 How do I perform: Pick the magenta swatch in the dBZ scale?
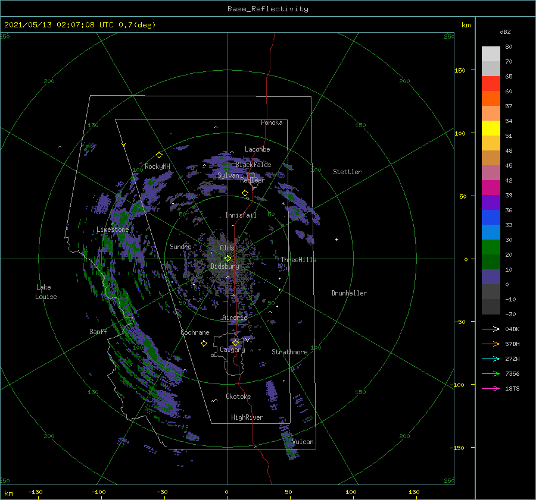(x=491, y=188)
